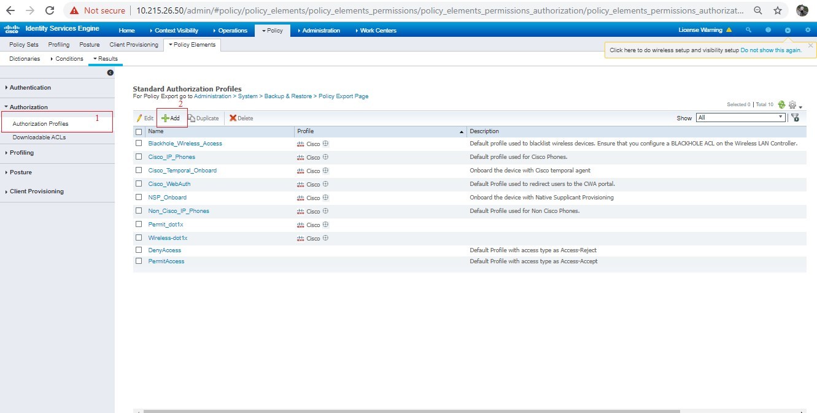817x413 pixels.
Task: Reload the page in the browser
Action: (50, 10)
